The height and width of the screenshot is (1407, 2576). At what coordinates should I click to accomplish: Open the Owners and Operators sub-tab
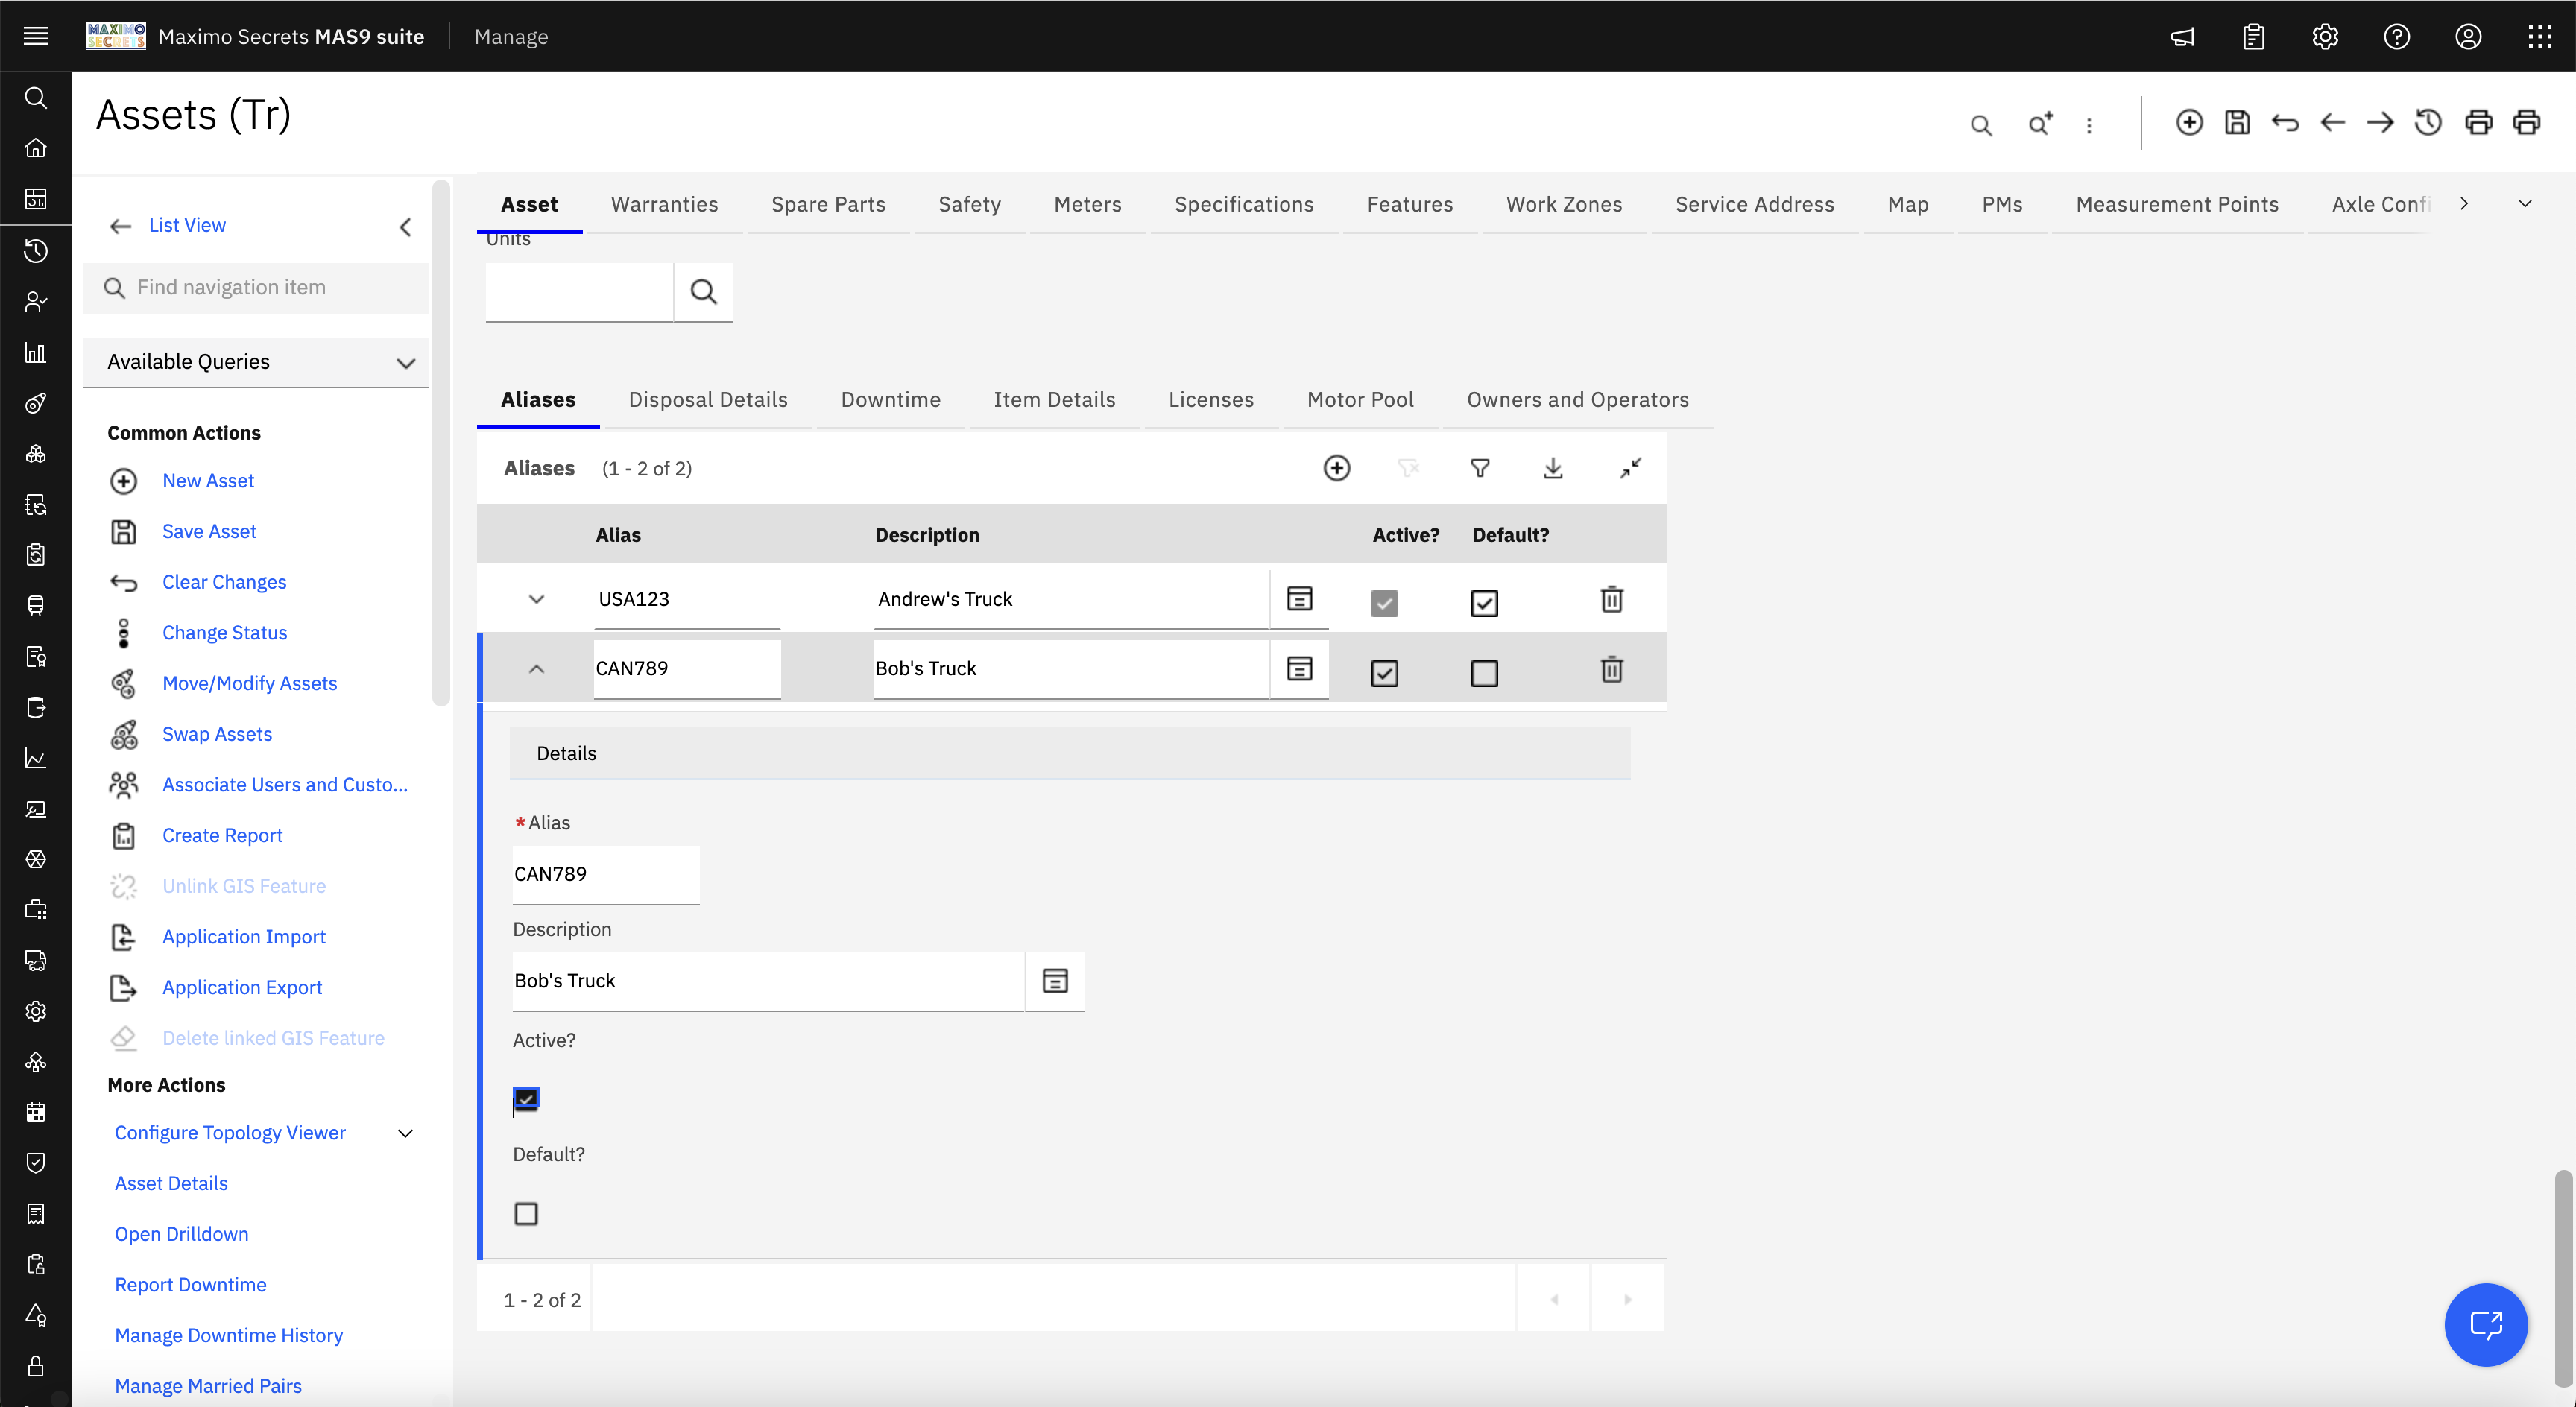point(1577,400)
